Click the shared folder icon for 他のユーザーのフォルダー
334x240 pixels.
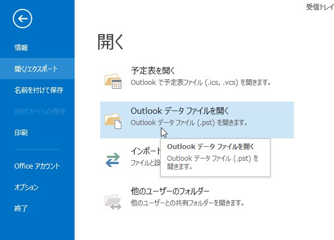(113, 201)
